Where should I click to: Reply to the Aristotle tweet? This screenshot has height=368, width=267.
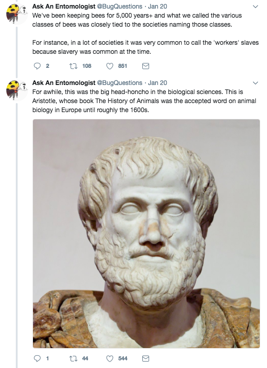pyautogui.click(x=37, y=359)
